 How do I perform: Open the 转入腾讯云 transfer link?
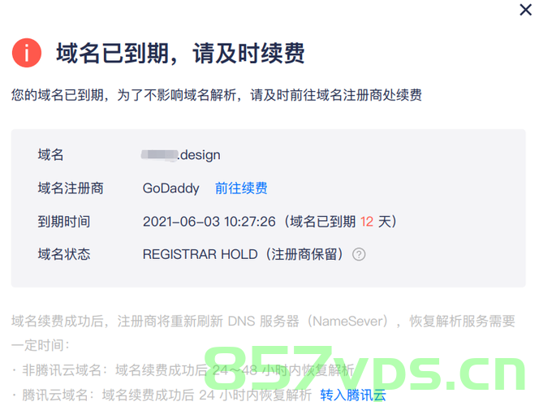pos(353,395)
